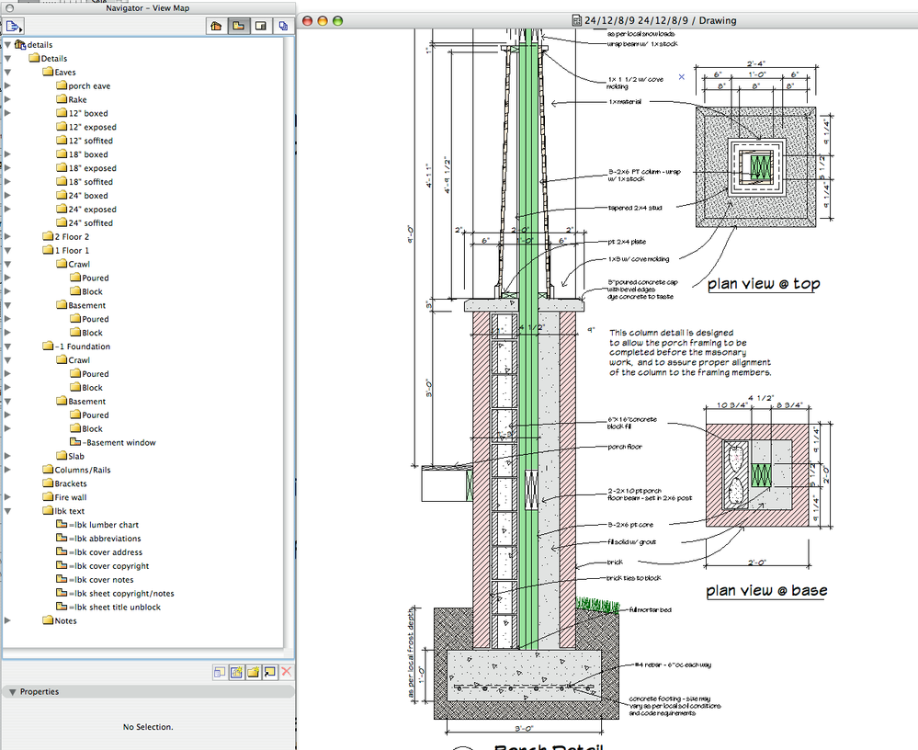Switch Navigator to Publisher Sets
This screenshot has height=750, width=918.
coord(283,27)
